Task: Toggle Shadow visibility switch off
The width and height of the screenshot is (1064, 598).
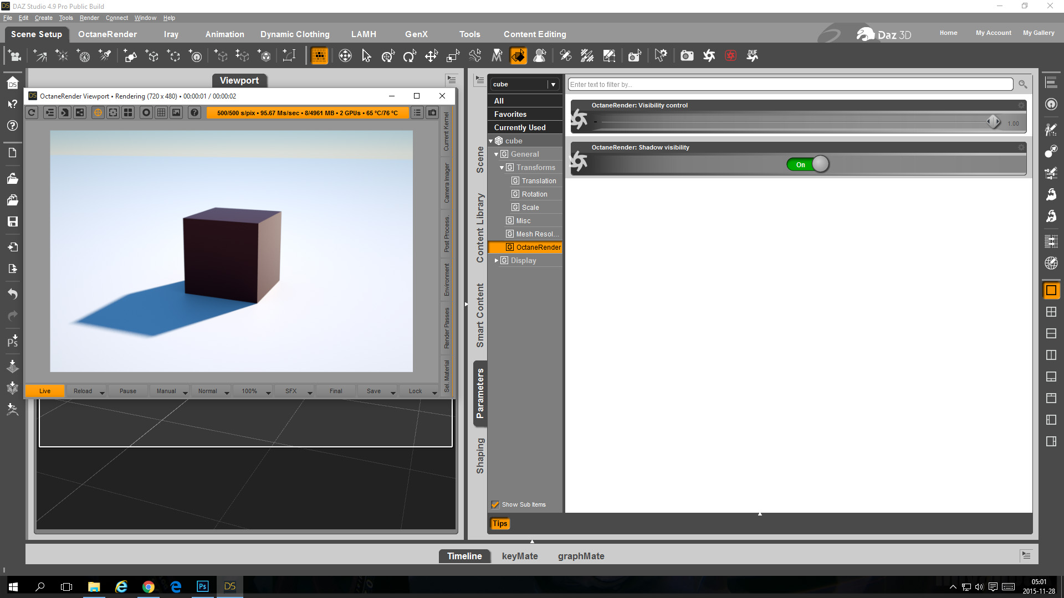Action: pos(807,164)
